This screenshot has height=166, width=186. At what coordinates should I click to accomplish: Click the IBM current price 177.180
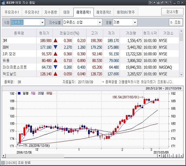point(46,47)
